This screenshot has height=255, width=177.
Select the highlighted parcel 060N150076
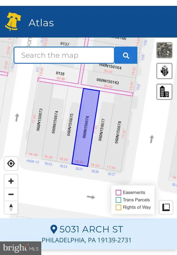tap(86, 127)
